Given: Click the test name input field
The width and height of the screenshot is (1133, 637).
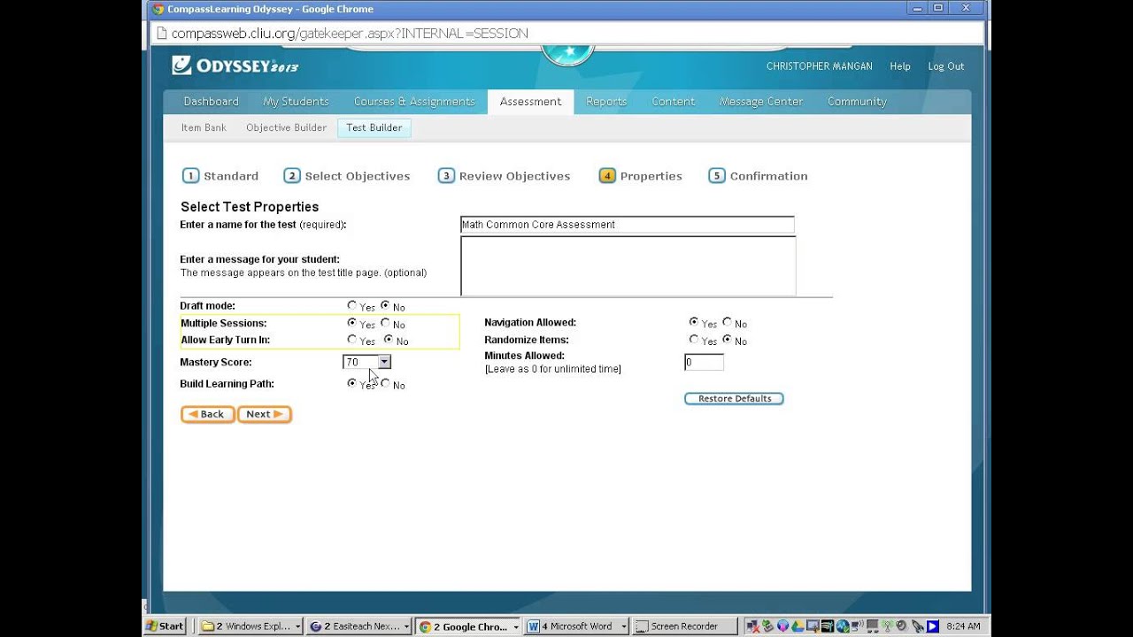Looking at the screenshot, I should tap(627, 225).
